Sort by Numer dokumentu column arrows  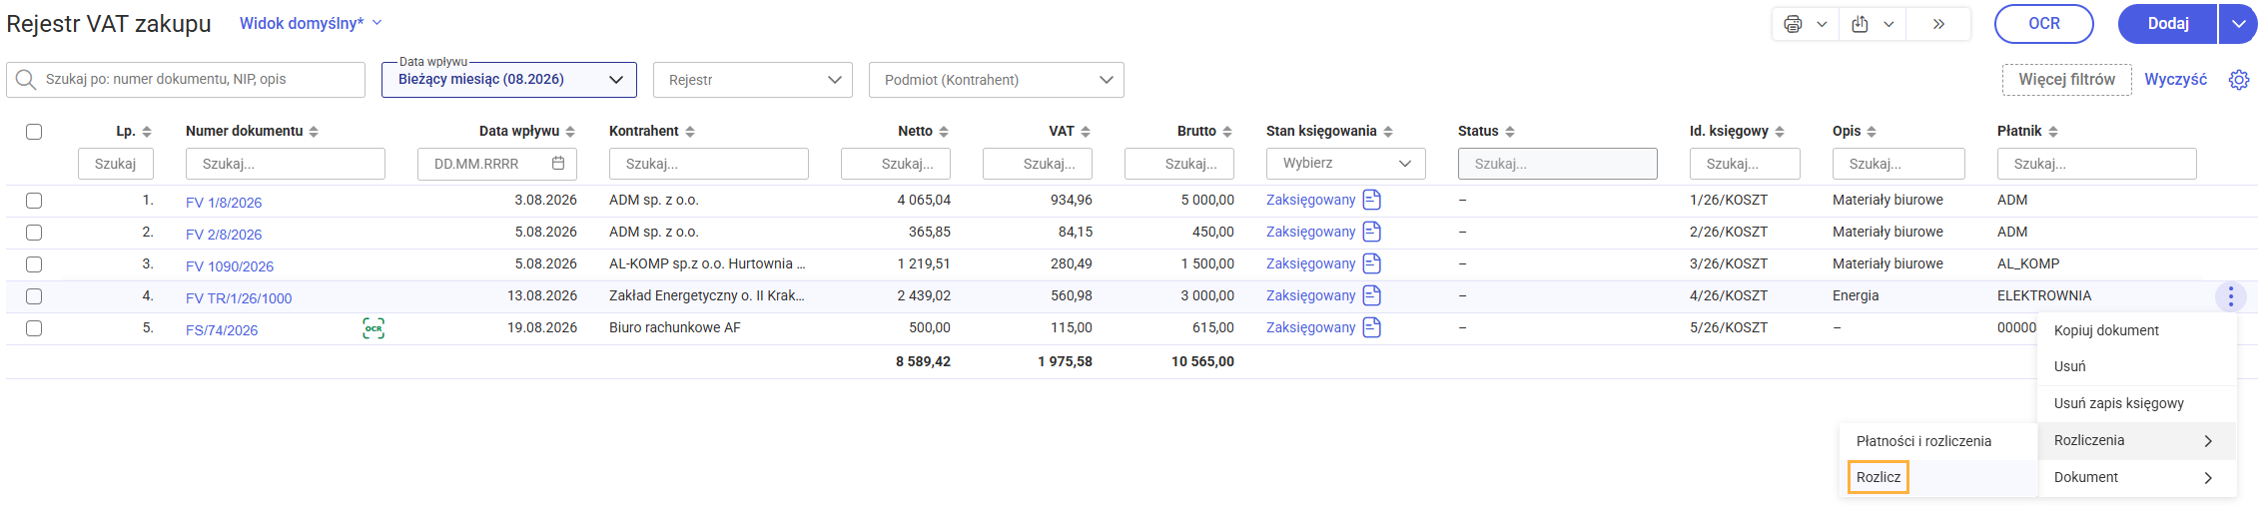(314, 132)
